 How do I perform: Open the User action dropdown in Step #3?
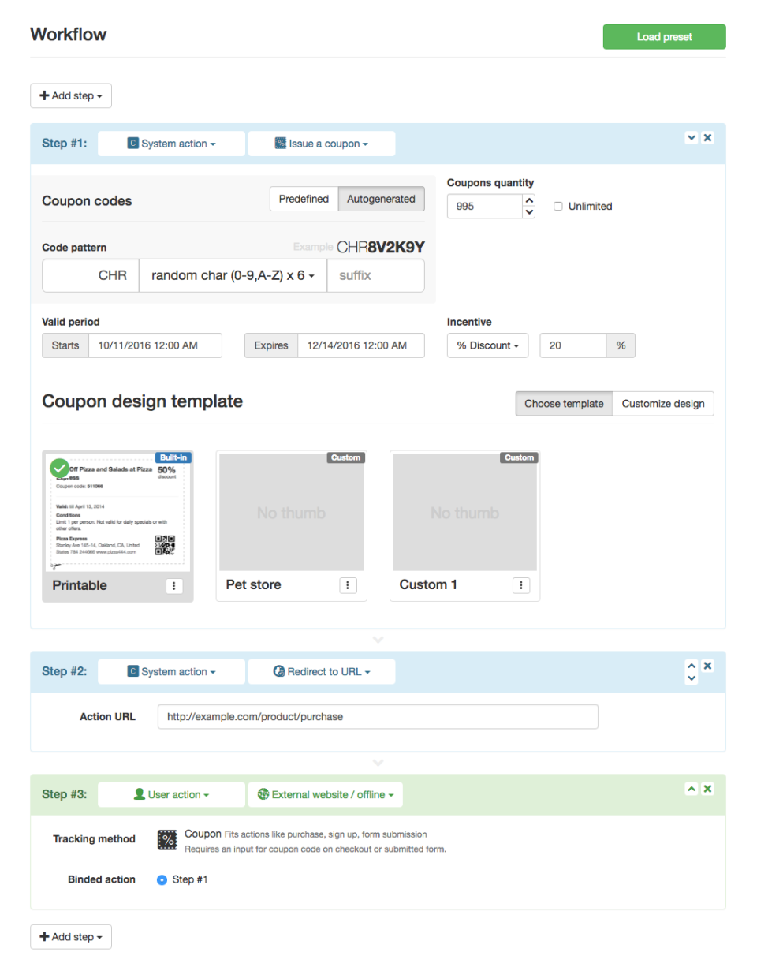tap(171, 795)
